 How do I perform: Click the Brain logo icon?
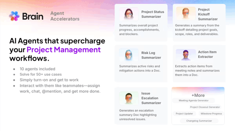point(14,16)
